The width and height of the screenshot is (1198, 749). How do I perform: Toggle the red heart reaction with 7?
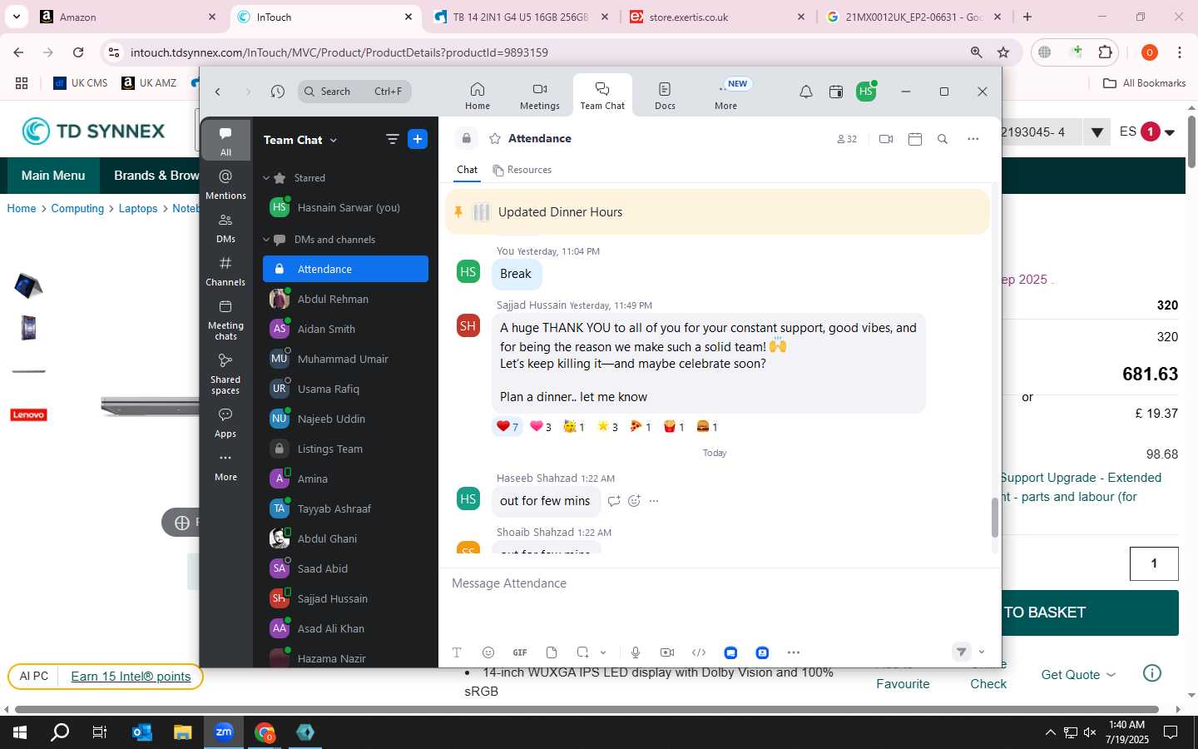507,427
